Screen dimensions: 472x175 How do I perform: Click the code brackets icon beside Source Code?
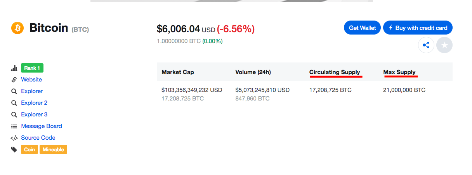coord(14,138)
